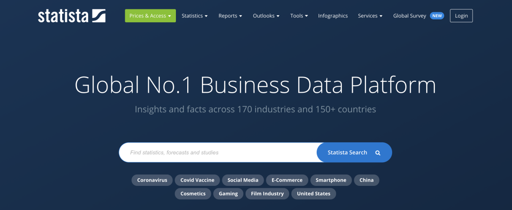Image resolution: width=512 pixels, height=210 pixels.
Task: Go to Infographics page
Action: tap(333, 16)
